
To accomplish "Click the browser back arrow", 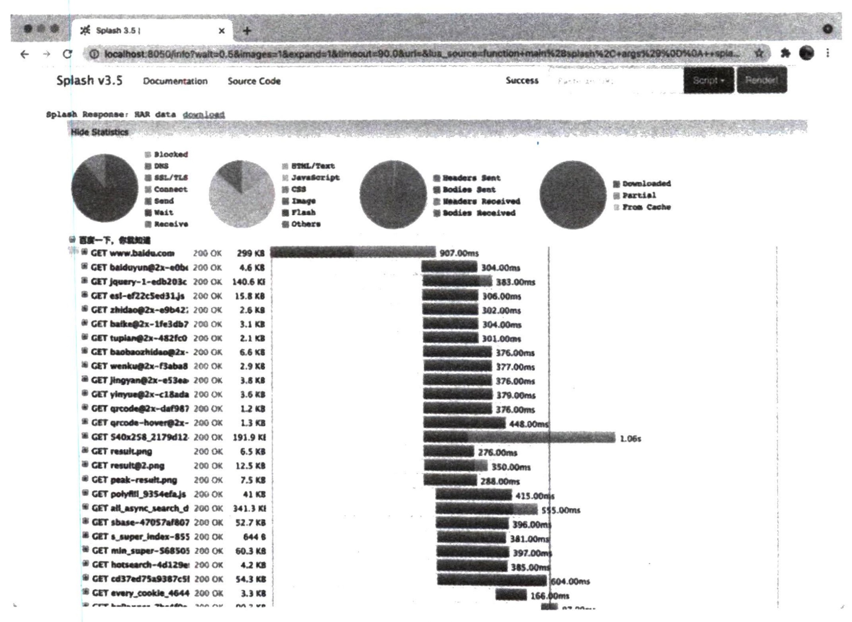I will pyautogui.click(x=25, y=54).
